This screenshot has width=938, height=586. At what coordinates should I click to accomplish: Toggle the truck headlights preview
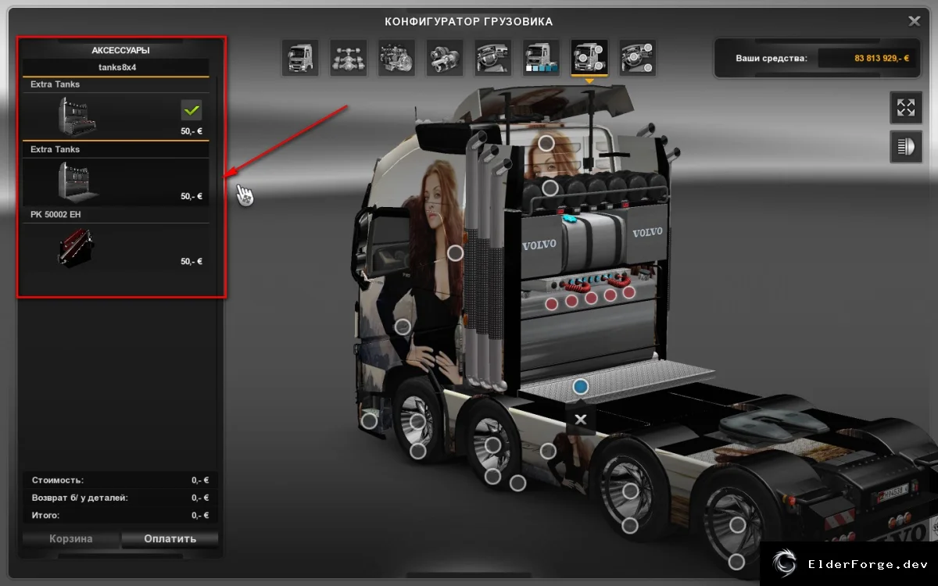[x=906, y=147]
